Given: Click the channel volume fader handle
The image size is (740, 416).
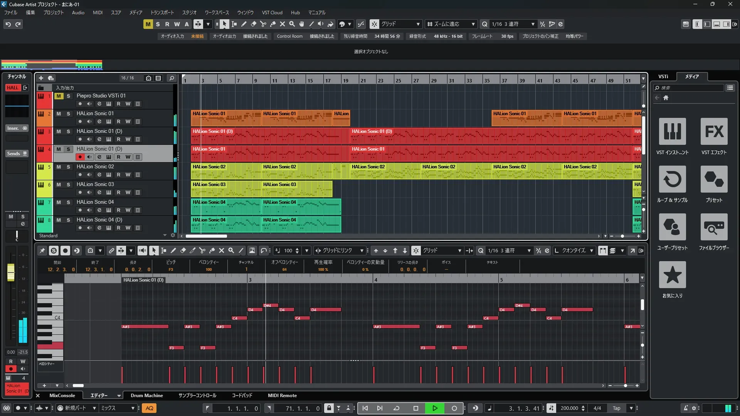Looking at the screenshot, I should point(11,272).
